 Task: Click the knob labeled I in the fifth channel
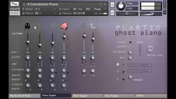click(x=84, y=71)
